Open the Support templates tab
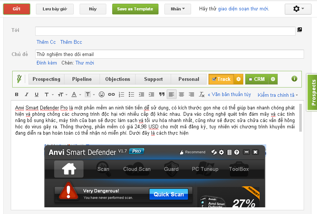Viewport: 317px width, 214px height. pos(153,79)
